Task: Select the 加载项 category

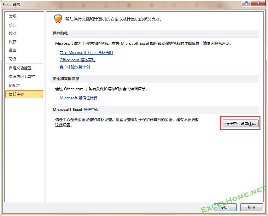Action: point(15,86)
